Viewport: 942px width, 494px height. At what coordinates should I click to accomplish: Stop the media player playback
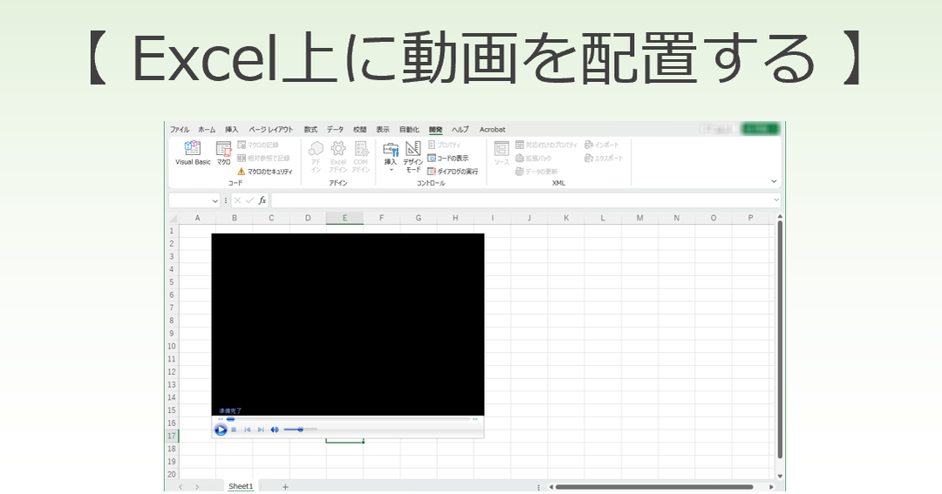point(234,430)
